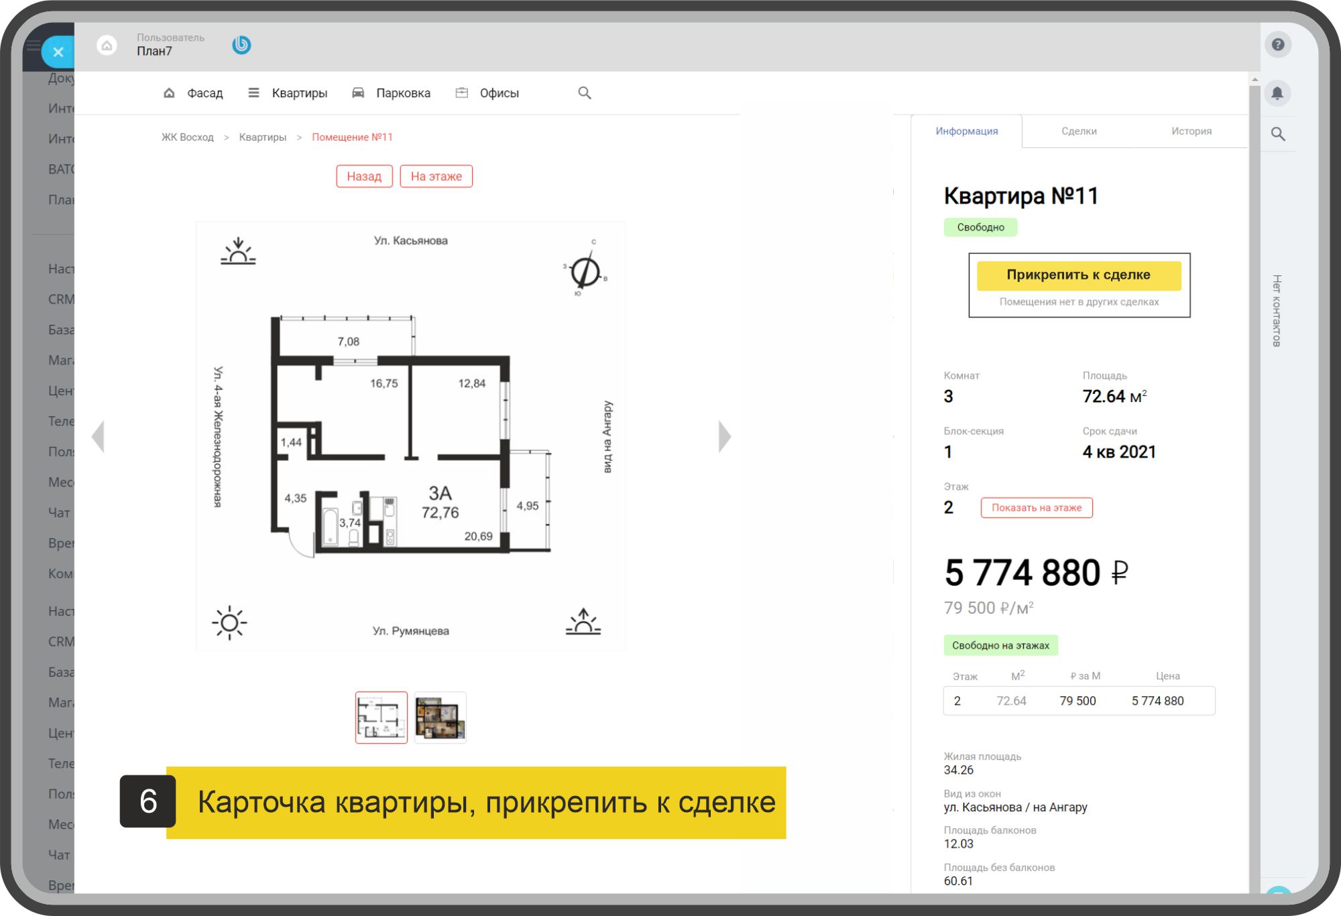Click Показать на этаже button
The image size is (1341, 916).
[x=1037, y=508]
